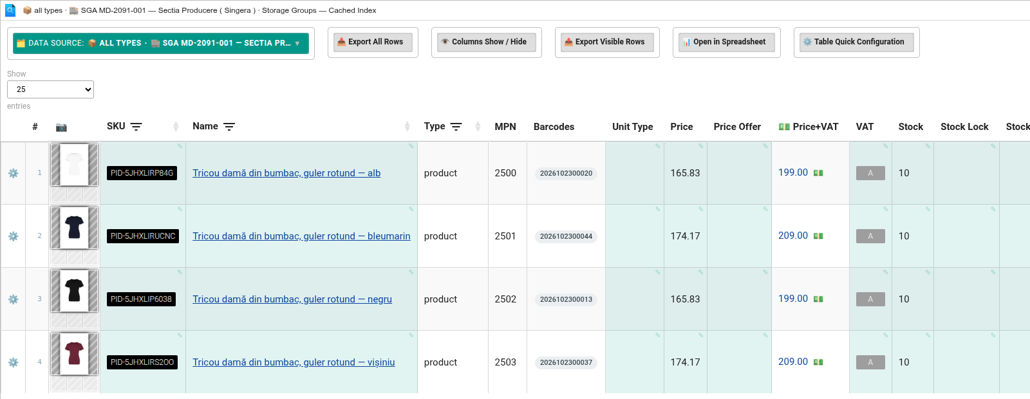1030x399 pixels.
Task: Open the Data Source selector dropdown
Action: coord(161,43)
